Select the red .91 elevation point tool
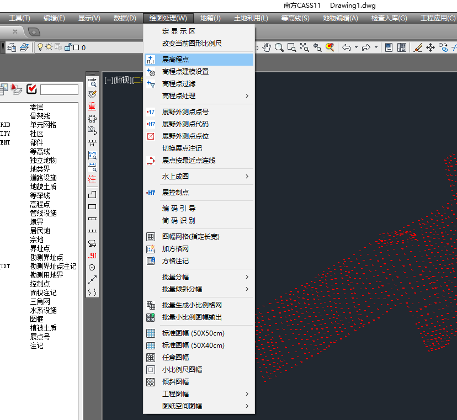457x420 pixels. coord(92,256)
